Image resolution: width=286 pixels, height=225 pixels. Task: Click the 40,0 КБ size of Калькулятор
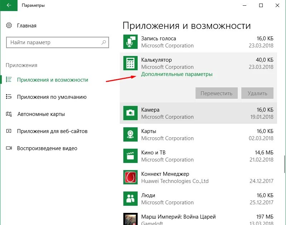(x=265, y=60)
